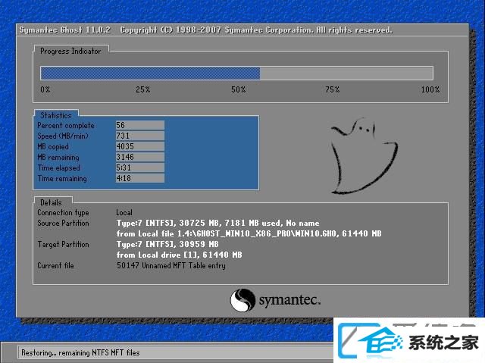485x363 pixels.
Task: Click the 0% progress scale label
Action: (x=45, y=89)
